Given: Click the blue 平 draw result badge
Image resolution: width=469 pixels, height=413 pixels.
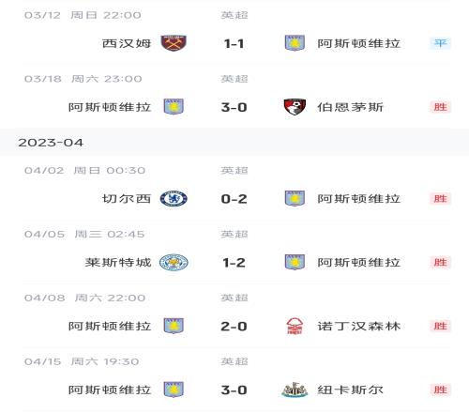Looking at the screenshot, I should click(x=440, y=43).
